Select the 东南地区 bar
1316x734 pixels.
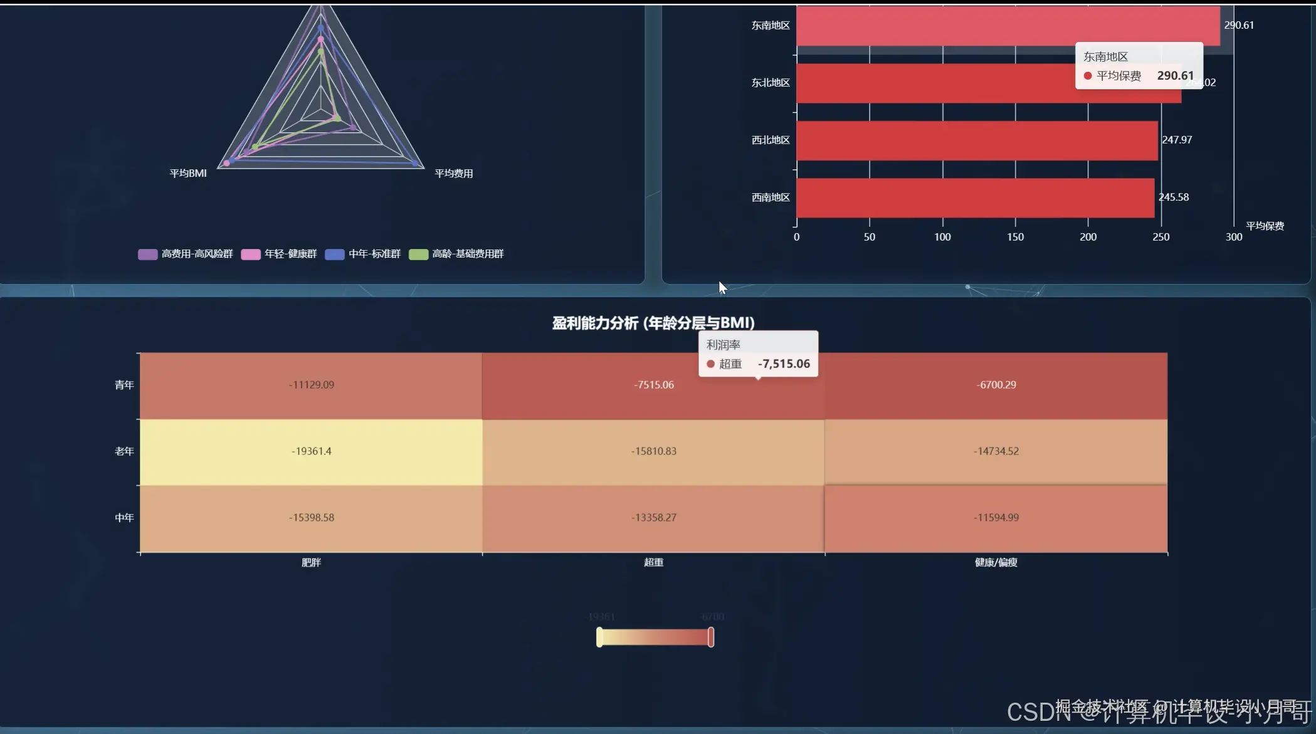[x=940, y=26]
